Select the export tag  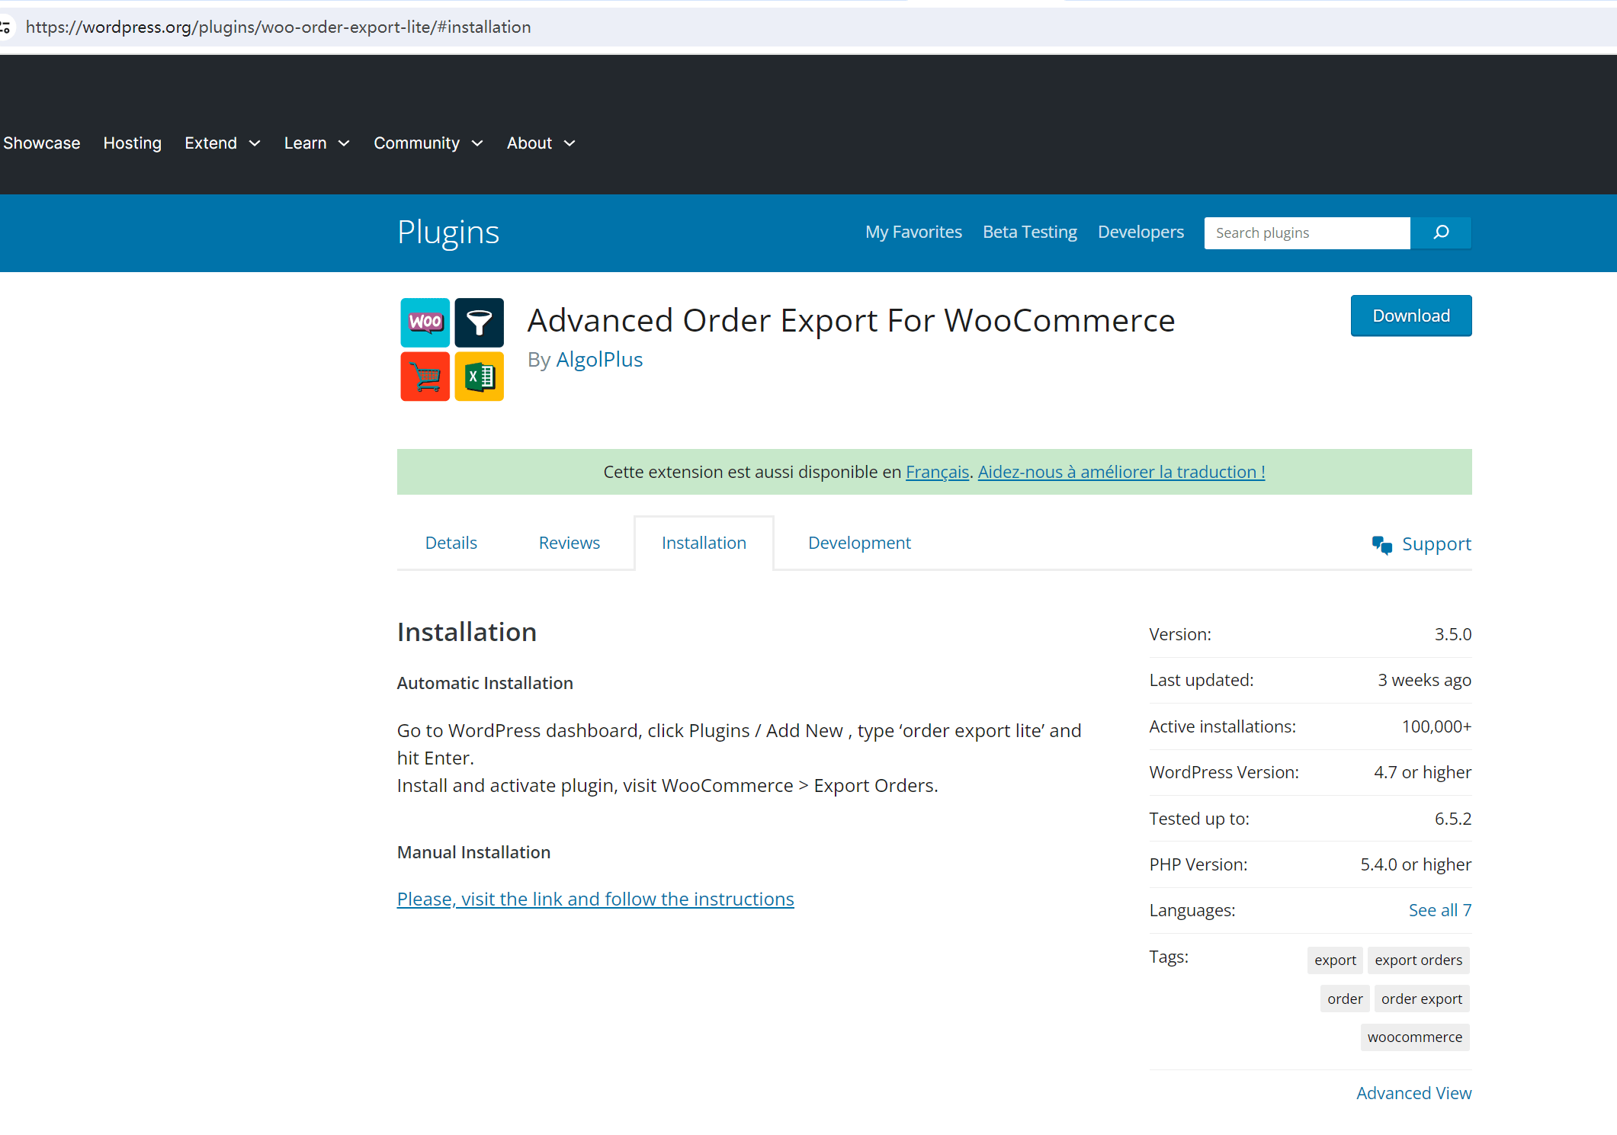(1335, 960)
